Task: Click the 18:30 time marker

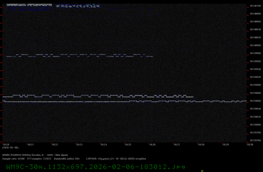Action: click(x=250, y=144)
